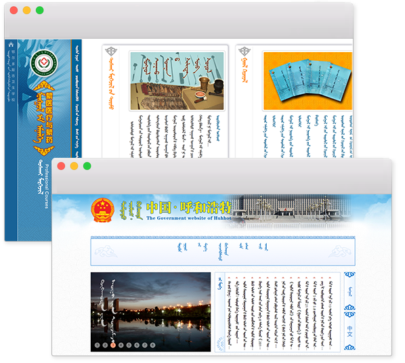This screenshot has height=363, width=405.
Task: Switch to the Mongolian language tab above 中文
Action: [349, 291]
